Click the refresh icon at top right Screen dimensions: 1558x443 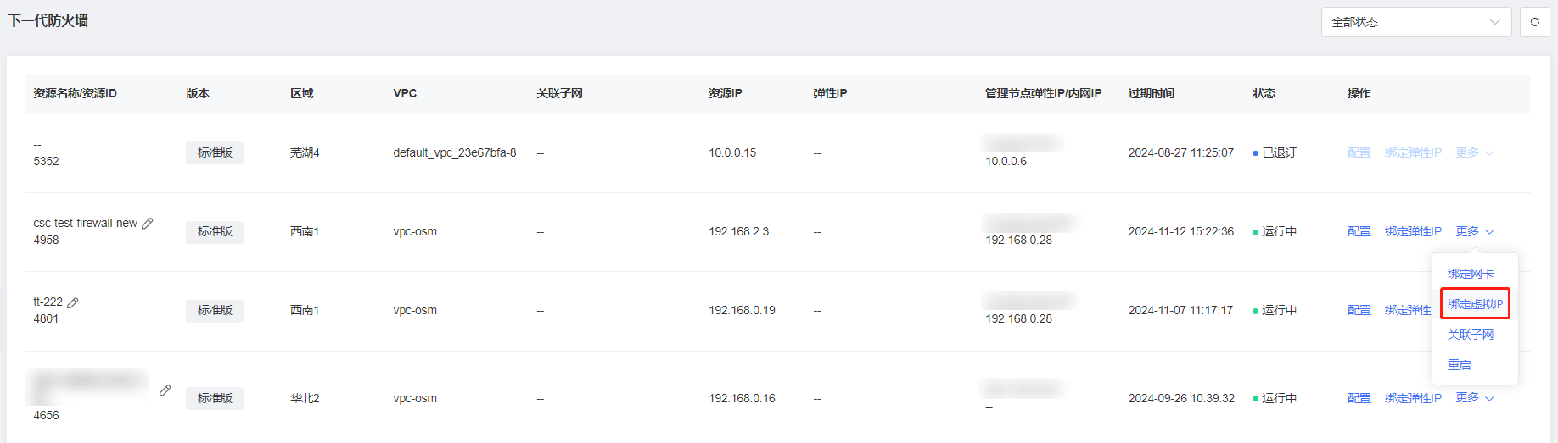coord(1534,22)
